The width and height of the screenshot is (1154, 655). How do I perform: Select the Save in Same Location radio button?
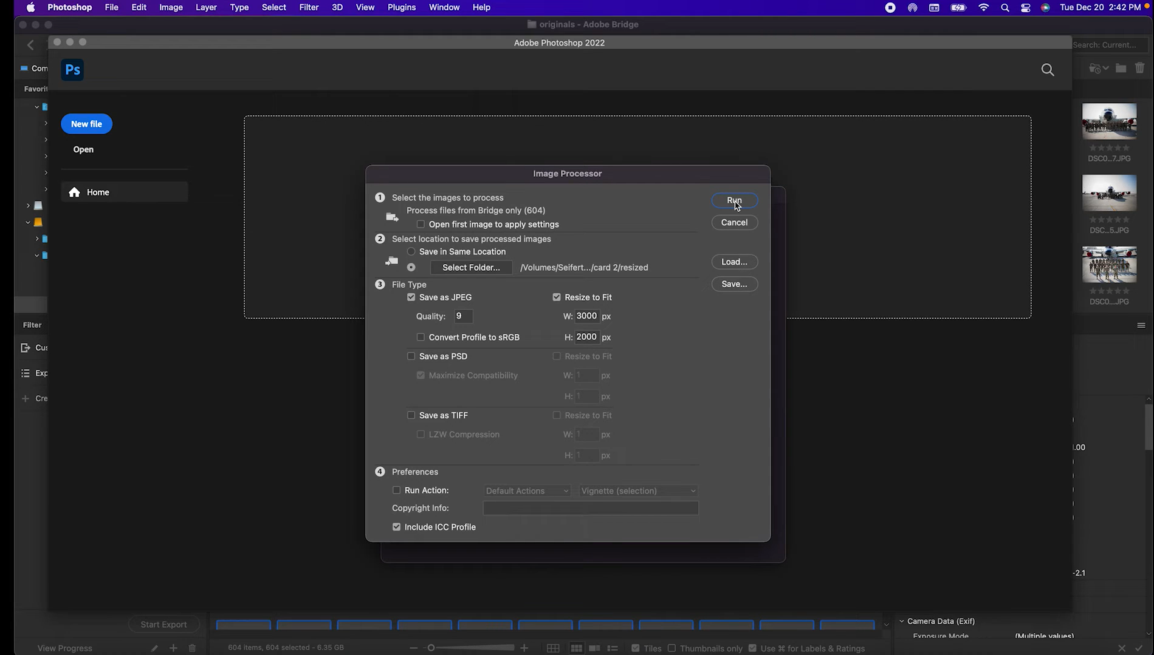tap(411, 251)
